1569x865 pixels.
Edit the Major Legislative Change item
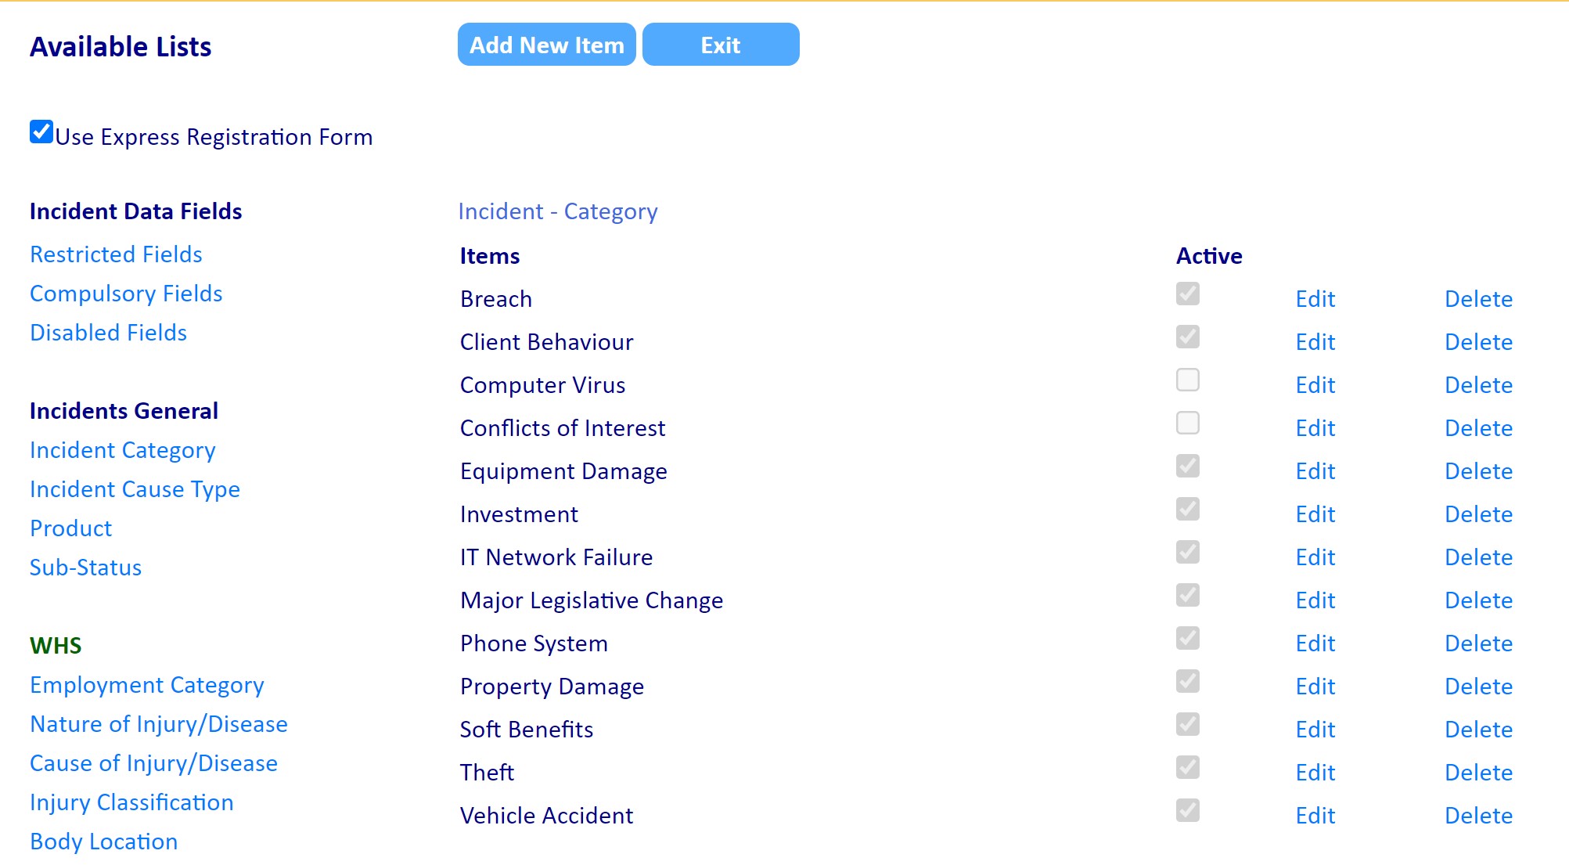[x=1315, y=600]
